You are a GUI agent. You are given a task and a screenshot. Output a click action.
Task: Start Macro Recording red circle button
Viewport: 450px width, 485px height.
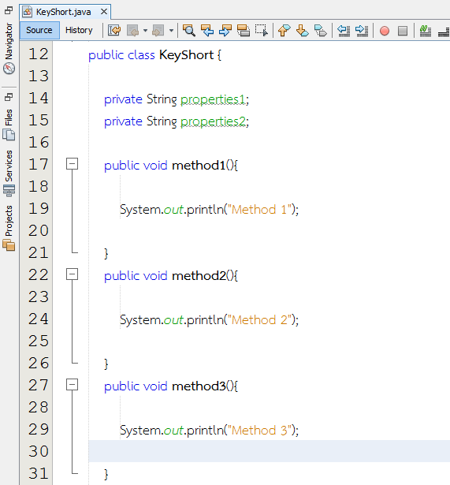(x=384, y=31)
